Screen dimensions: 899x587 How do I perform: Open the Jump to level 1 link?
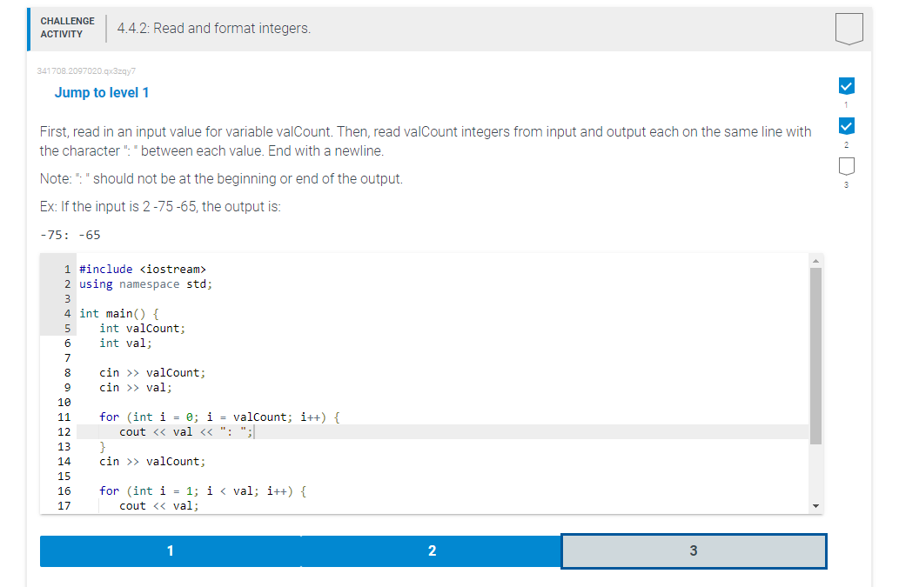pos(102,92)
